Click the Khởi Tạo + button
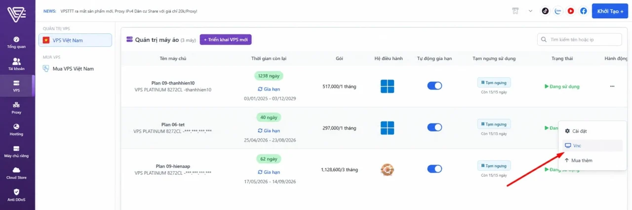The width and height of the screenshot is (632, 210). [x=610, y=11]
